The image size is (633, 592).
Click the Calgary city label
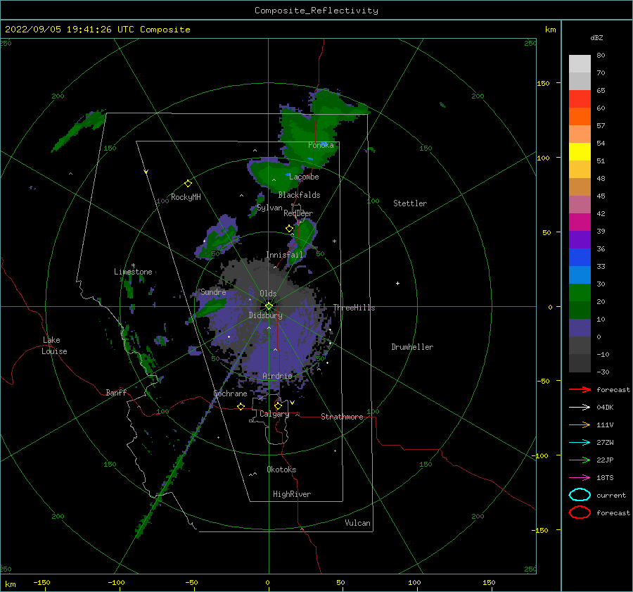(x=274, y=414)
